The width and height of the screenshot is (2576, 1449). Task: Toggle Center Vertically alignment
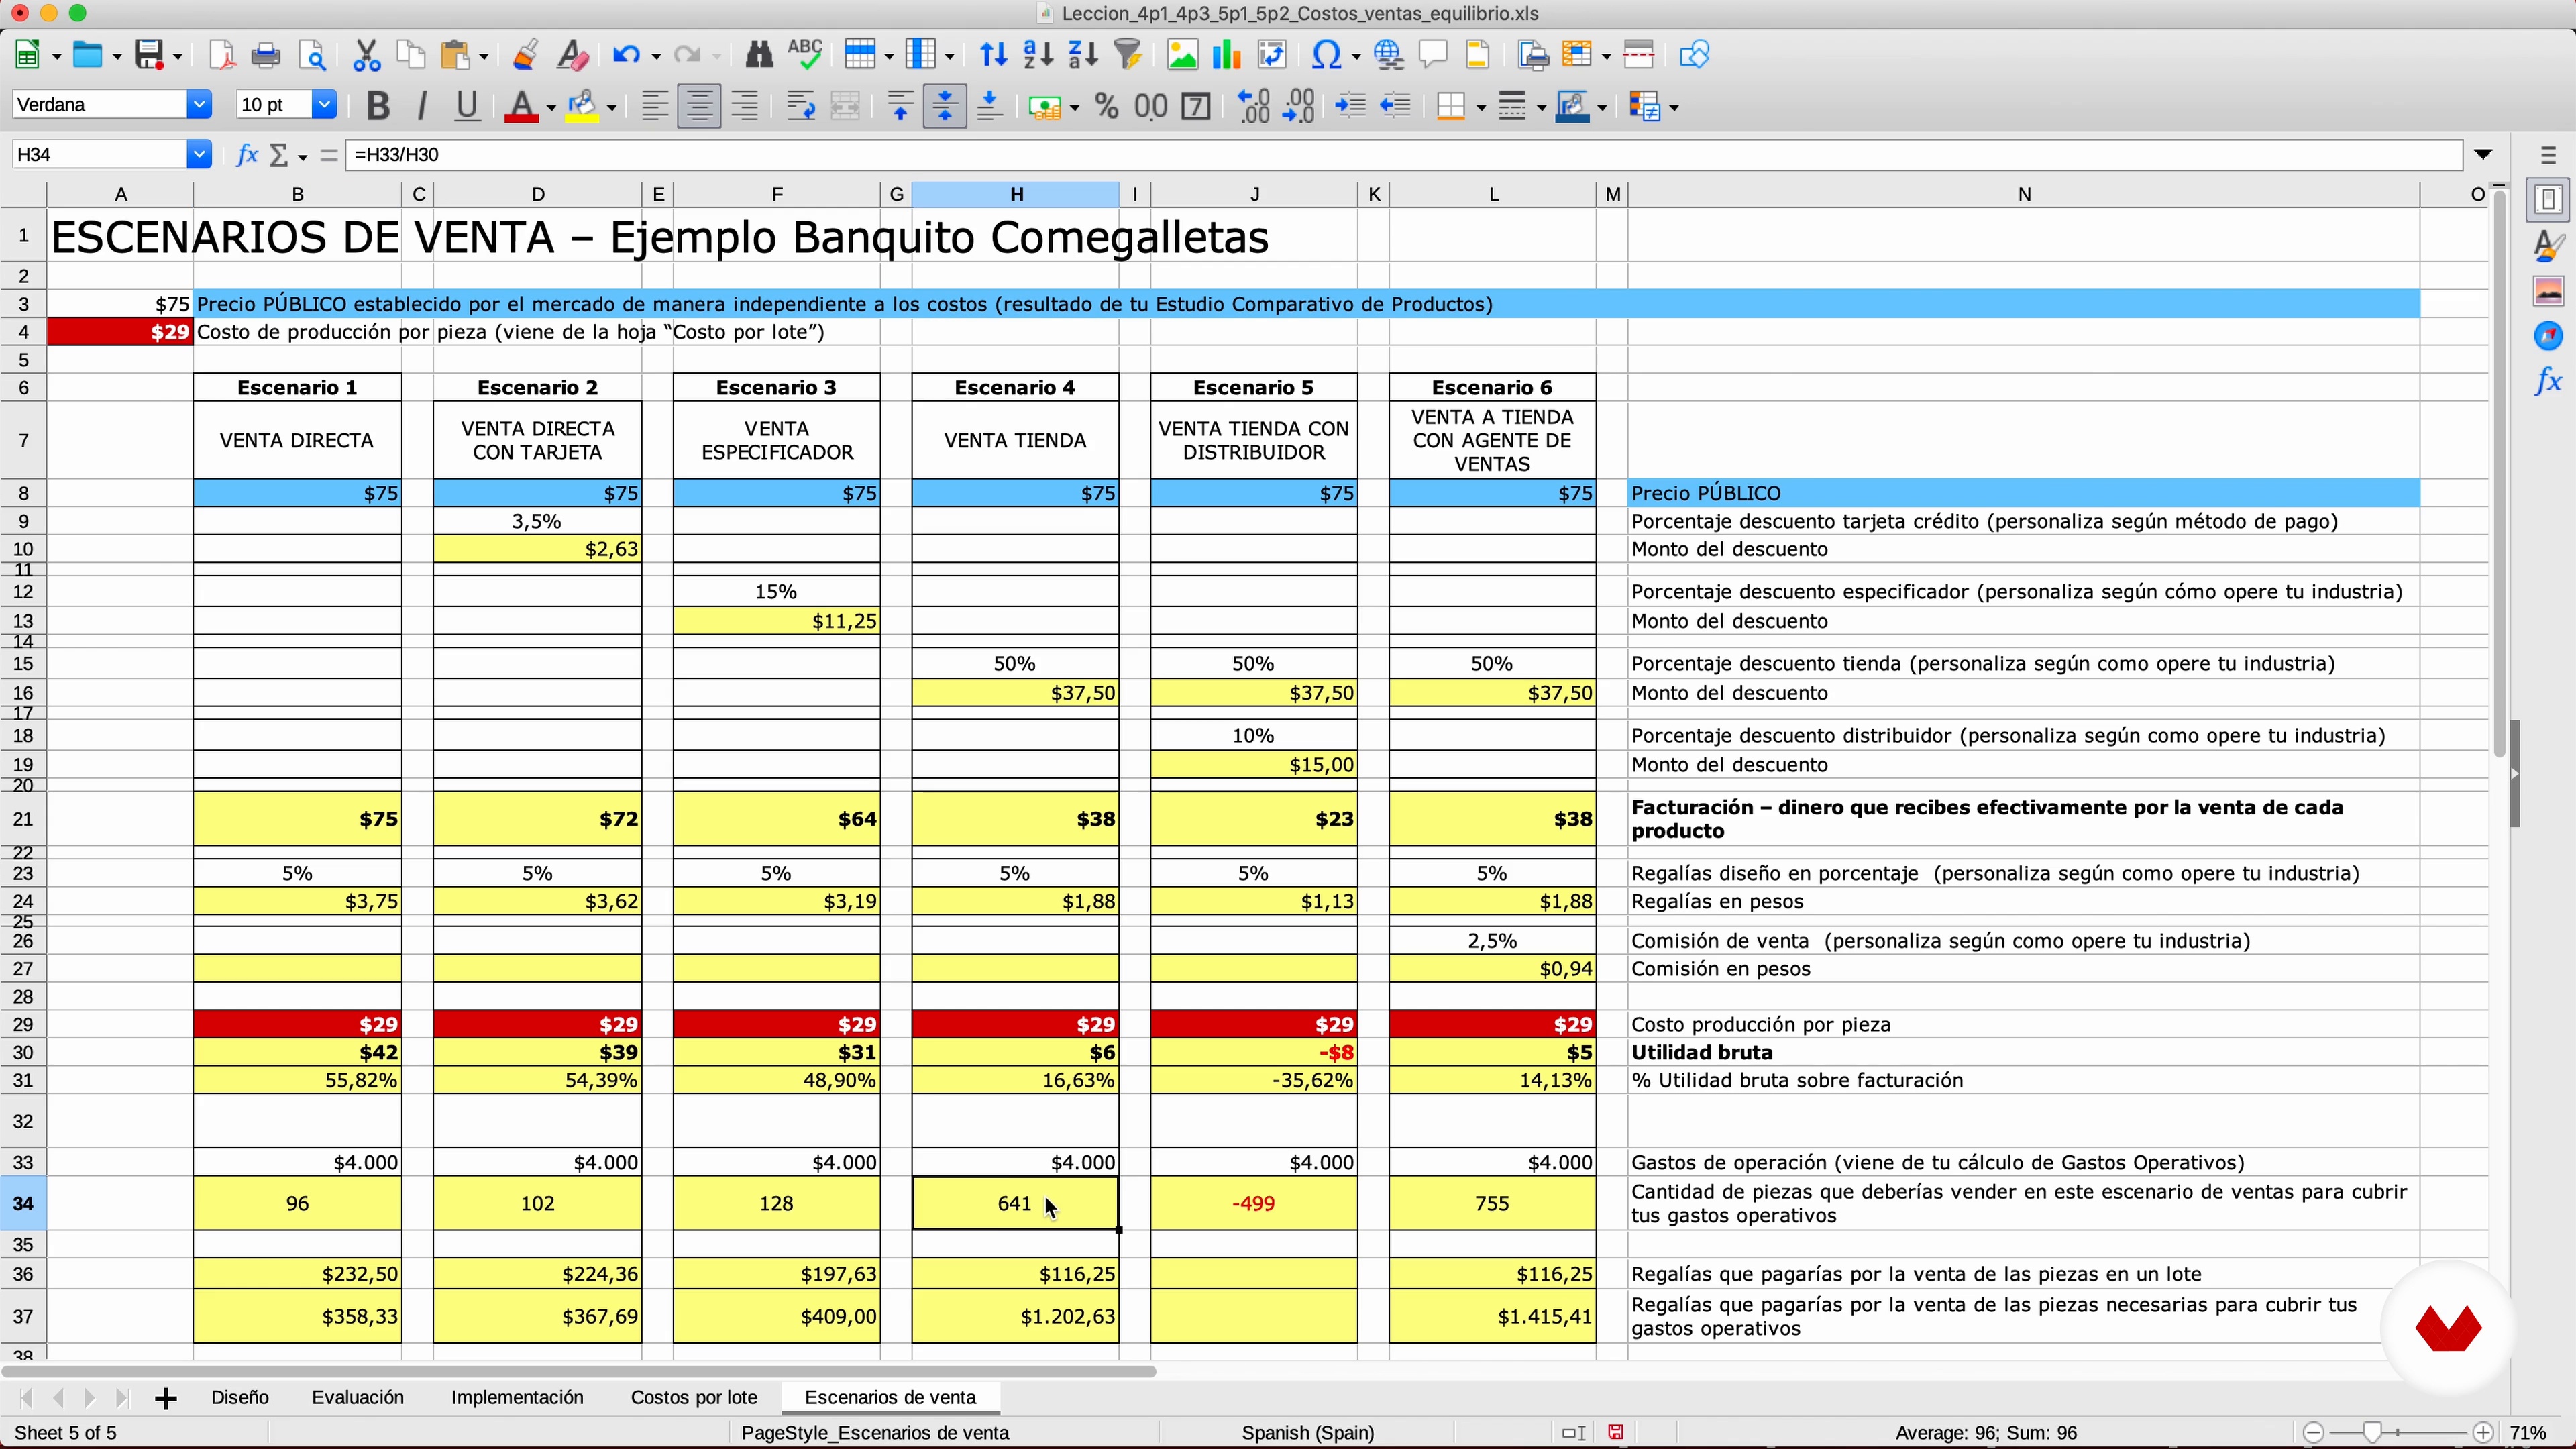[x=944, y=106]
